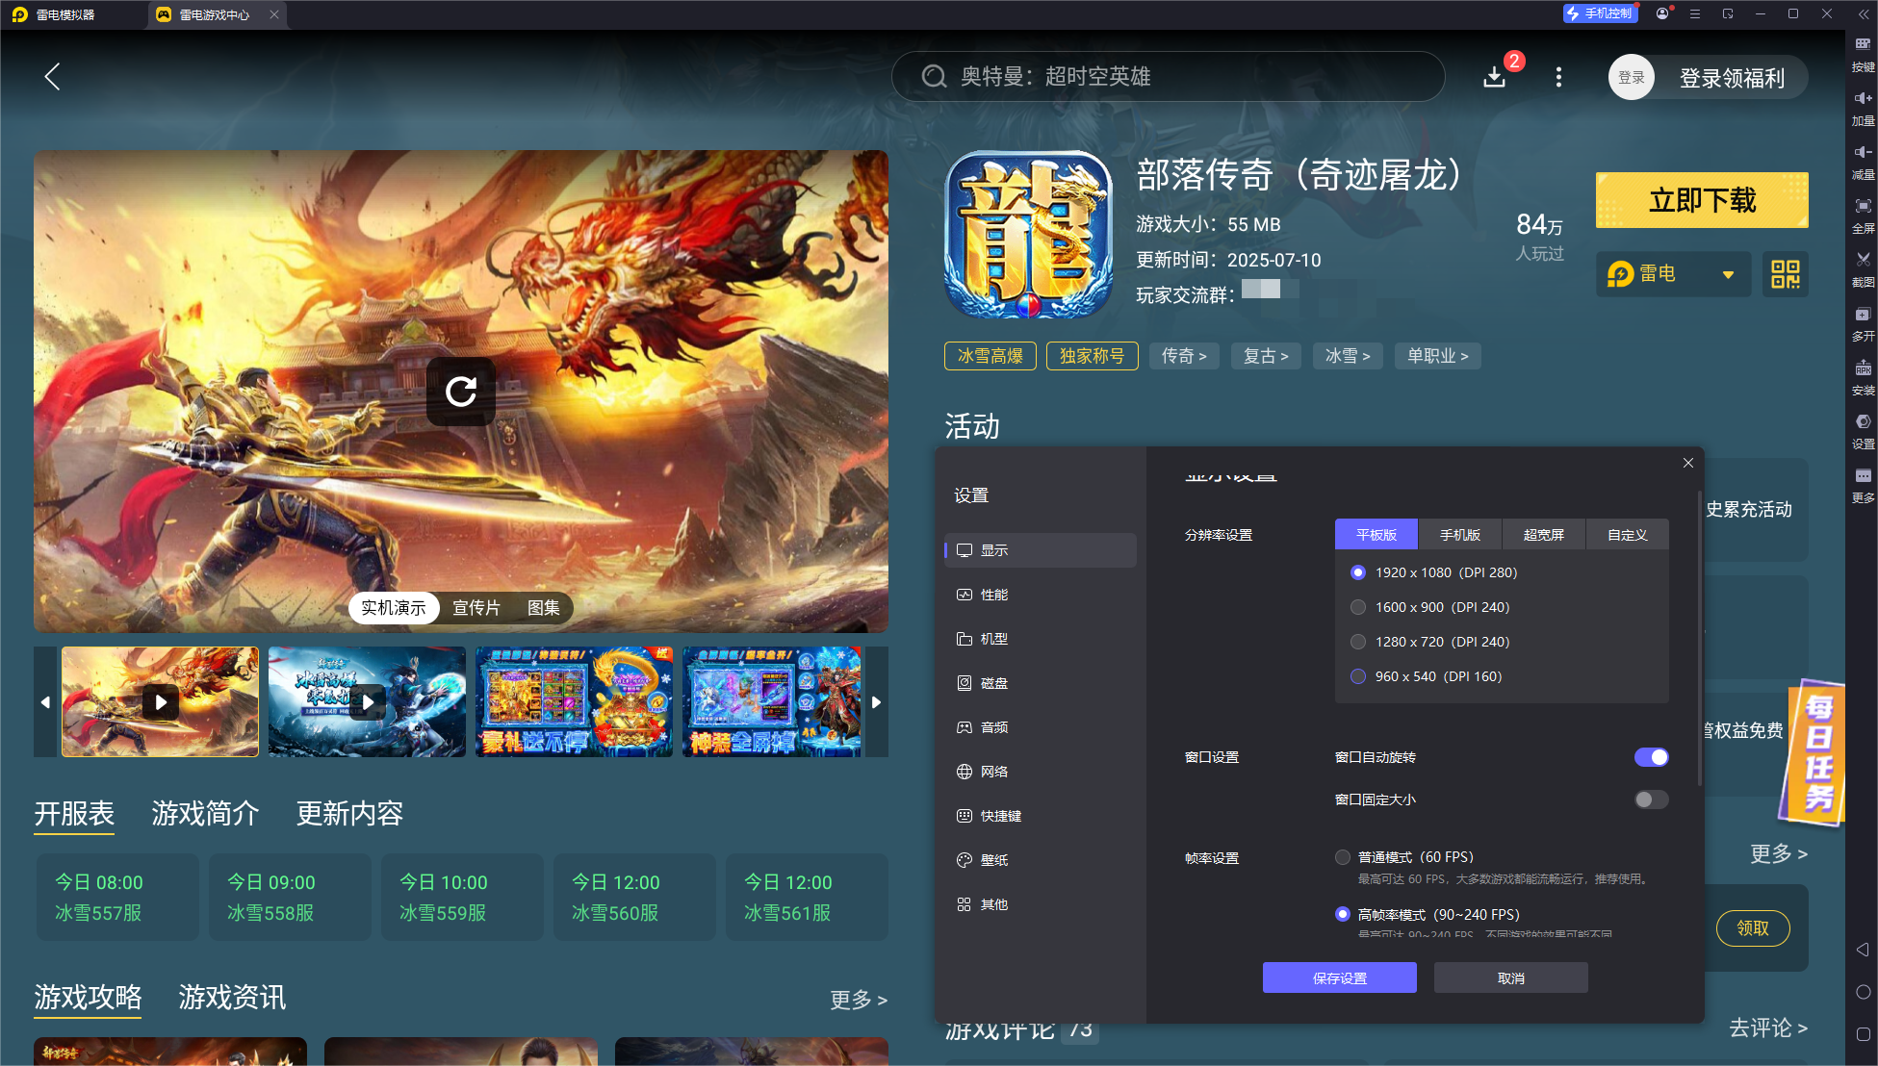Open 磁盘 settings section
1878x1066 pixels.
click(x=1041, y=683)
